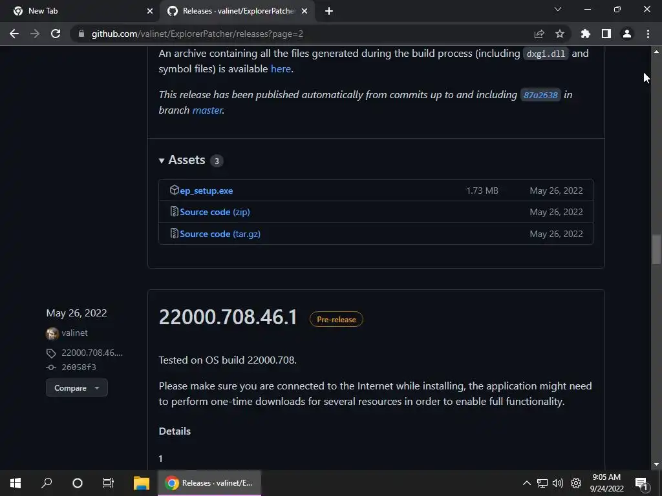The image size is (662, 496).
Task: Open valinet's avatar image
Action: [x=52, y=333]
